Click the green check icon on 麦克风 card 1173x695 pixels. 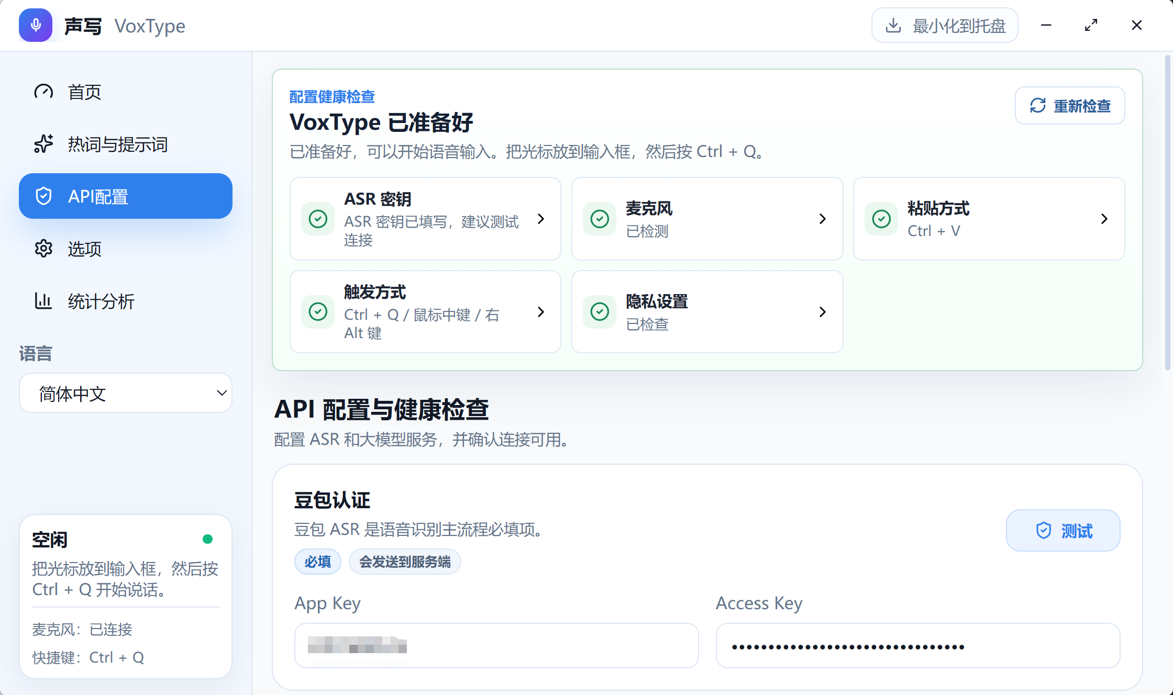click(600, 219)
